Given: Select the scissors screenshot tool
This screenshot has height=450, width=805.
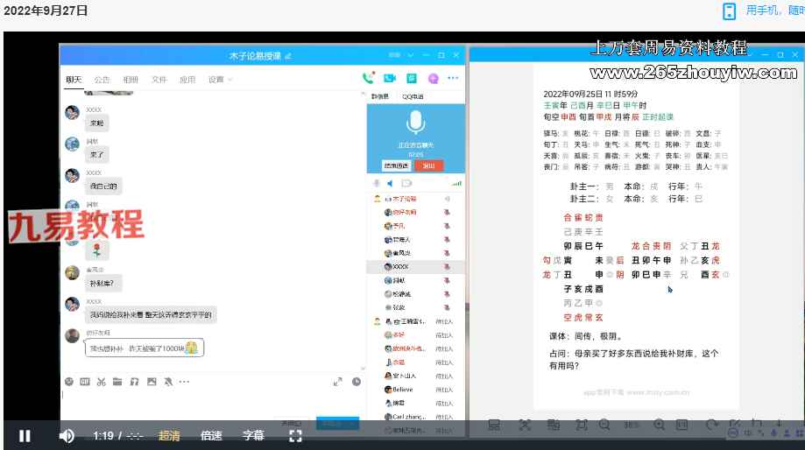Looking at the screenshot, I should pos(102,382).
